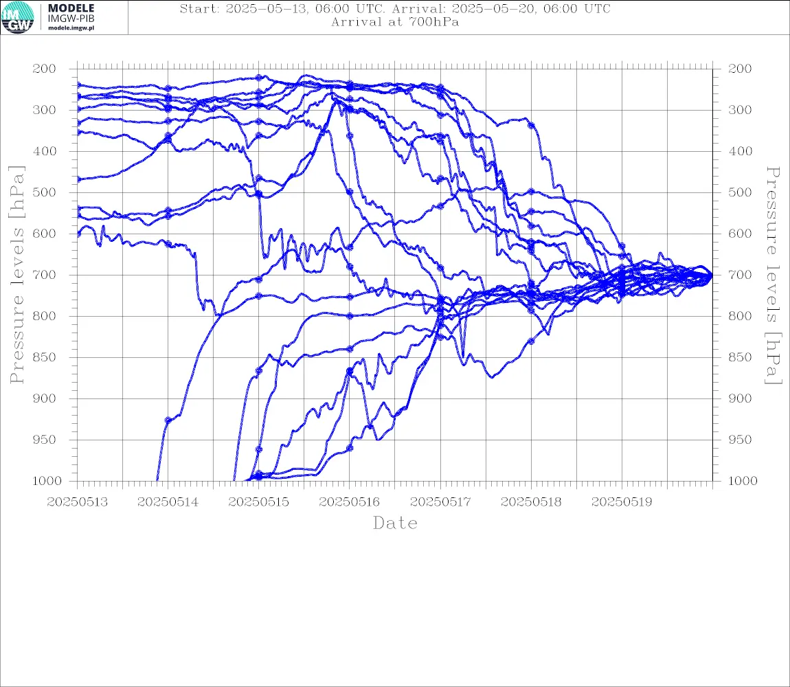Viewport: 790px width, 687px height.
Task: Click the 20250515 date label
Action: pos(258,502)
